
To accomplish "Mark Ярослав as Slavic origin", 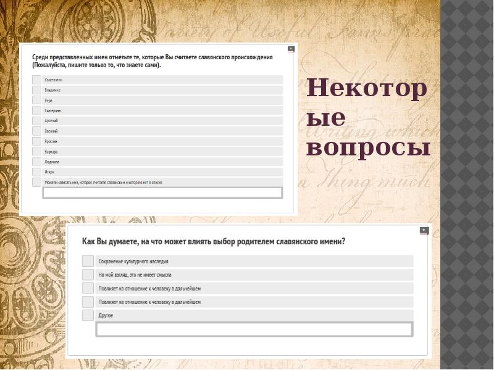I will click(x=36, y=141).
